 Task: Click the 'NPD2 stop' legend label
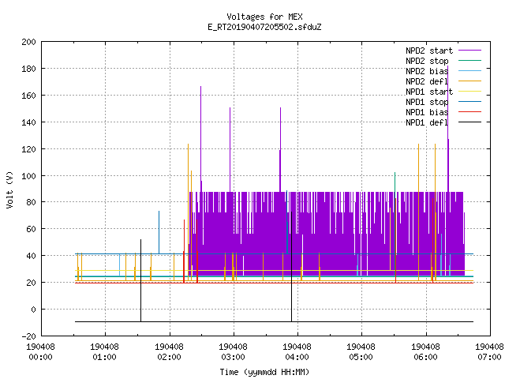pyautogui.click(x=427, y=61)
